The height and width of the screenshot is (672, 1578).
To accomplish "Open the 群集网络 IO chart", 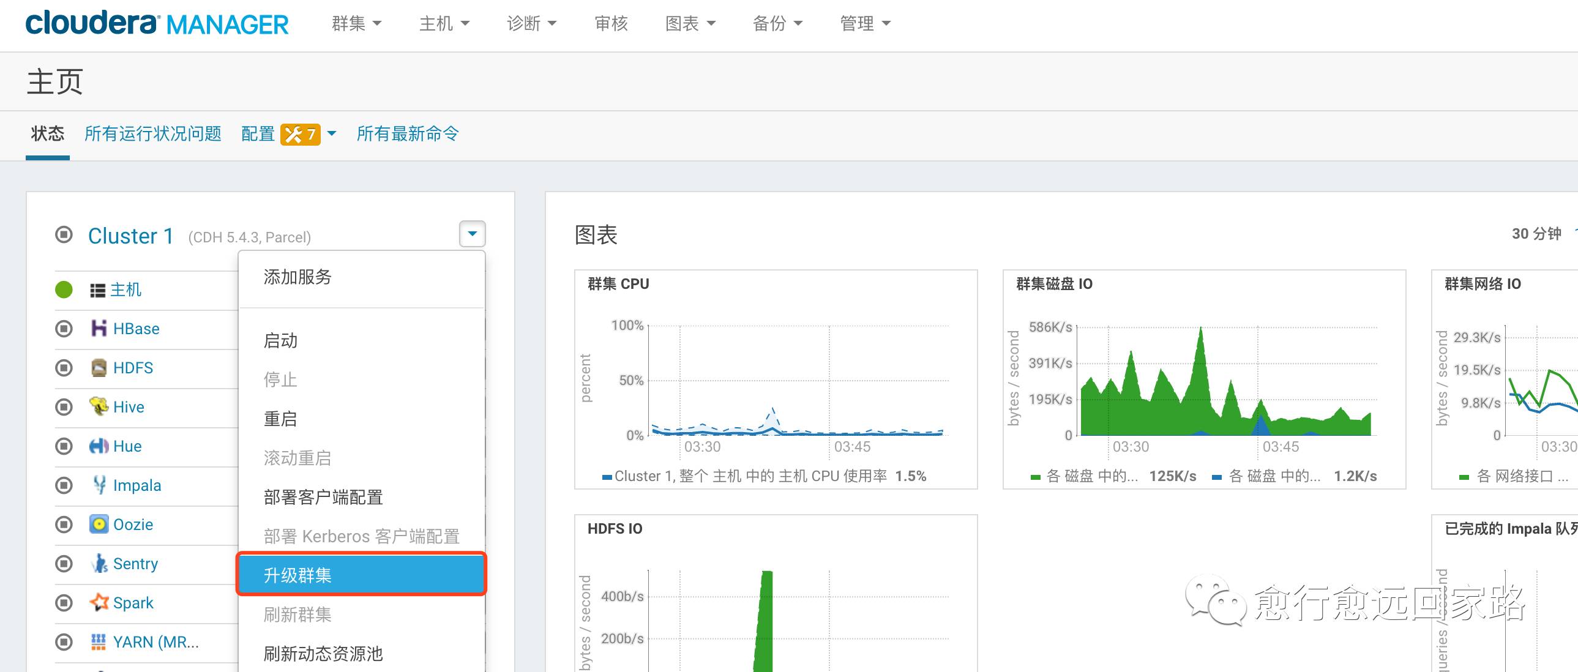I will click(x=1505, y=379).
